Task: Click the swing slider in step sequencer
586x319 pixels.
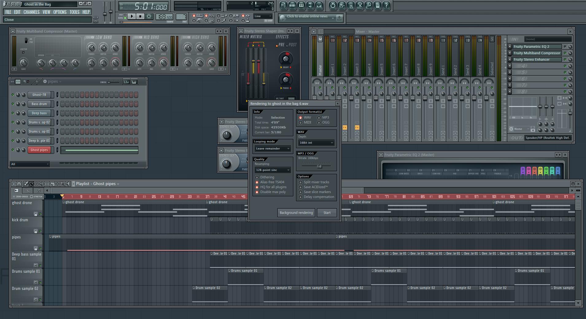Action: click(114, 82)
